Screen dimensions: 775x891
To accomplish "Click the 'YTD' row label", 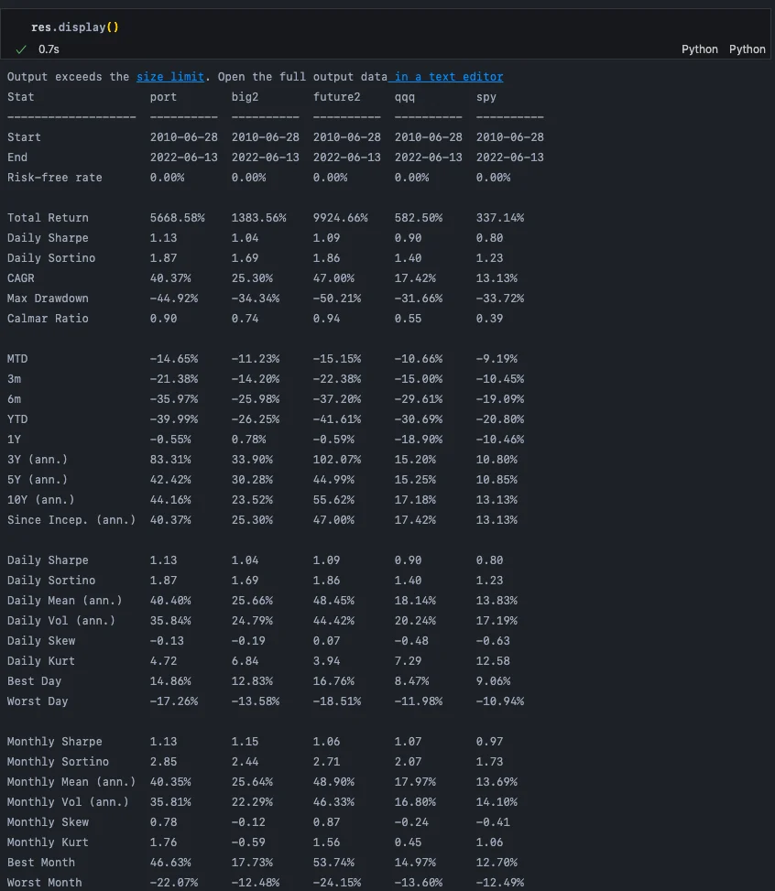I will click(x=17, y=419).
